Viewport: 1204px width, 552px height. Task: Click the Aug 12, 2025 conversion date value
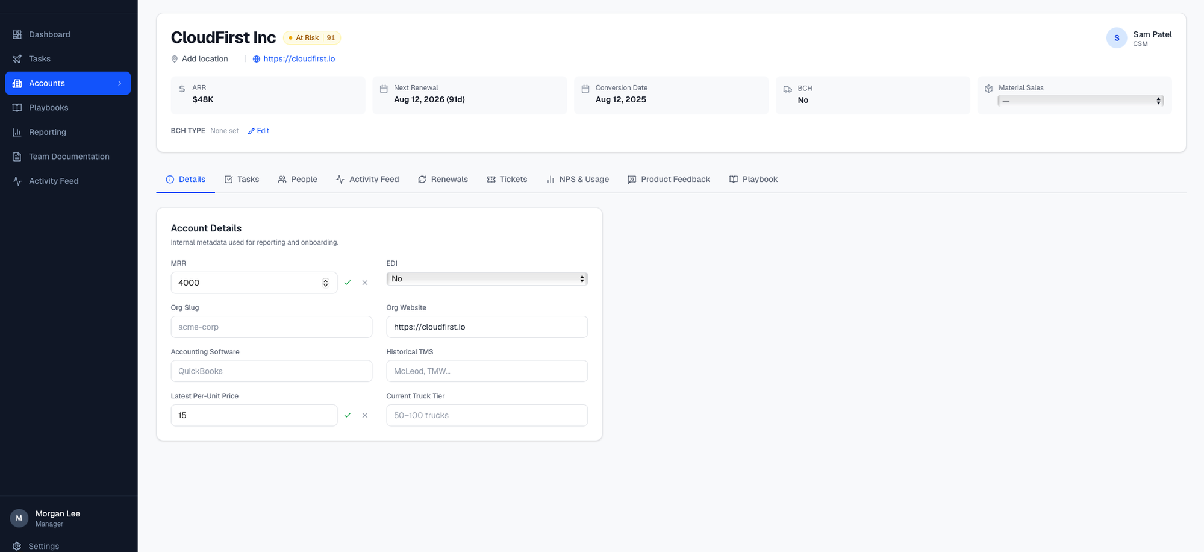pos(621,99)
